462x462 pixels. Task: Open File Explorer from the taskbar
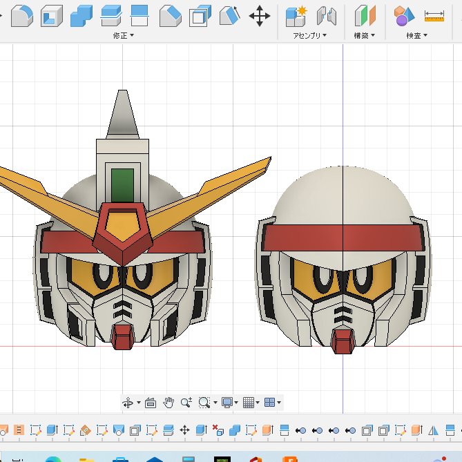(x=87, y=459)
